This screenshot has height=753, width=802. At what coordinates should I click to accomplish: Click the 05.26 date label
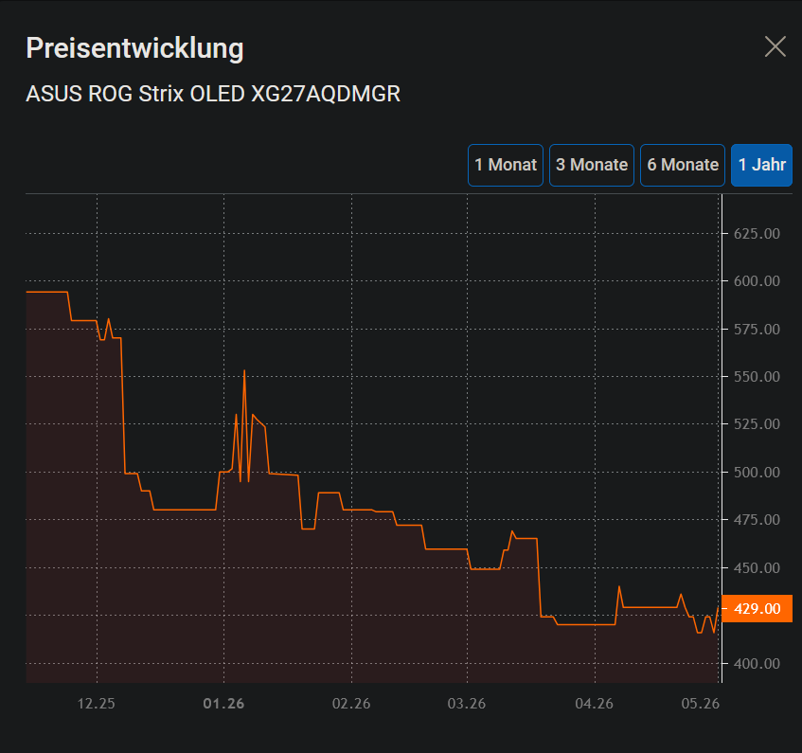point(701,704)
